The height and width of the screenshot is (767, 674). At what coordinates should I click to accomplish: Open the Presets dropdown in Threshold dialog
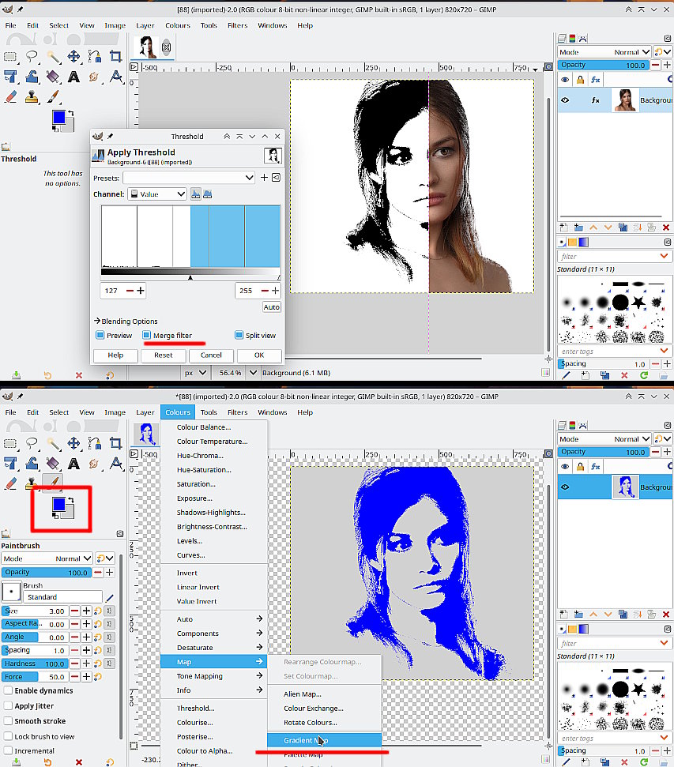point(189,178)
